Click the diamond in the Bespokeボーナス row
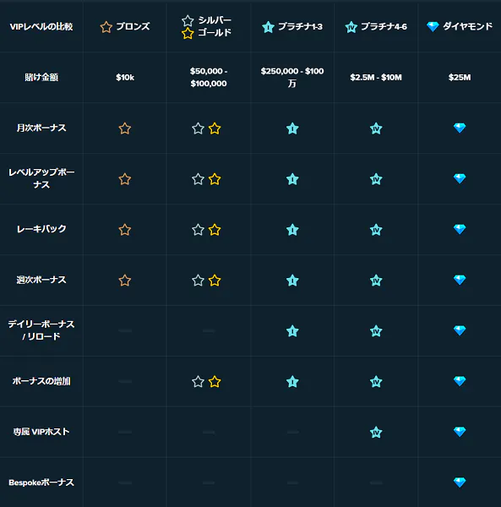 pos(460,482)
